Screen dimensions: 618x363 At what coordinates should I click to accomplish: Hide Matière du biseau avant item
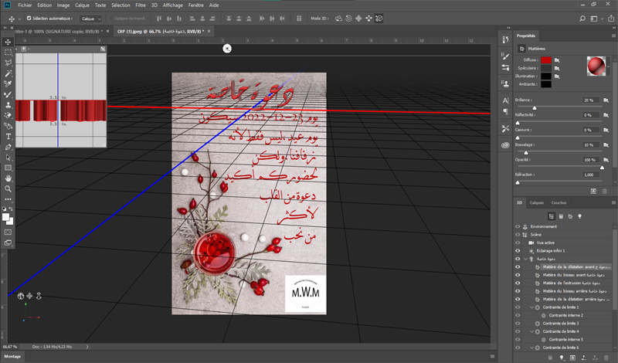(518, 275)
